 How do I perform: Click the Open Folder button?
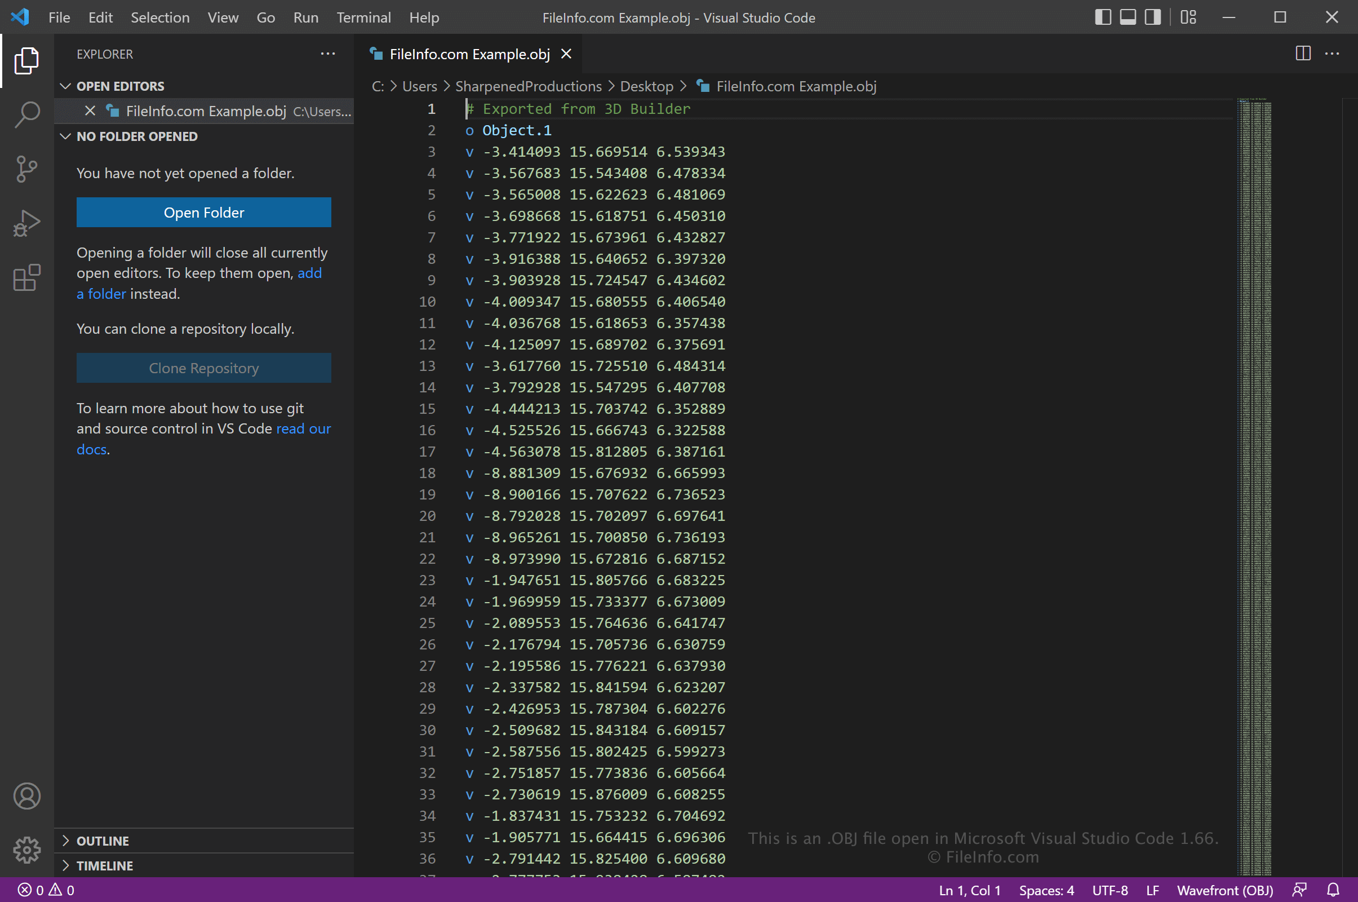(204, 213)
